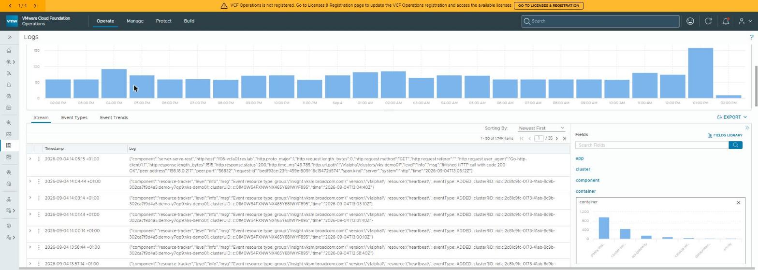Go to the next page of log results
Screen dimensions: 758x270
pyautogui.click(x=556, y=139)
